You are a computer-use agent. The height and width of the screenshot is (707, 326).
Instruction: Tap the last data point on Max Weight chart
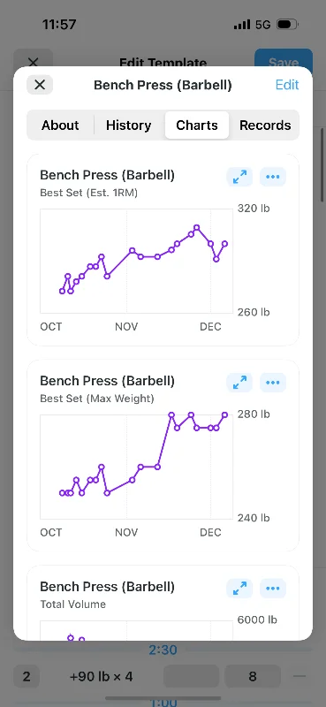[x=225, y=414]
